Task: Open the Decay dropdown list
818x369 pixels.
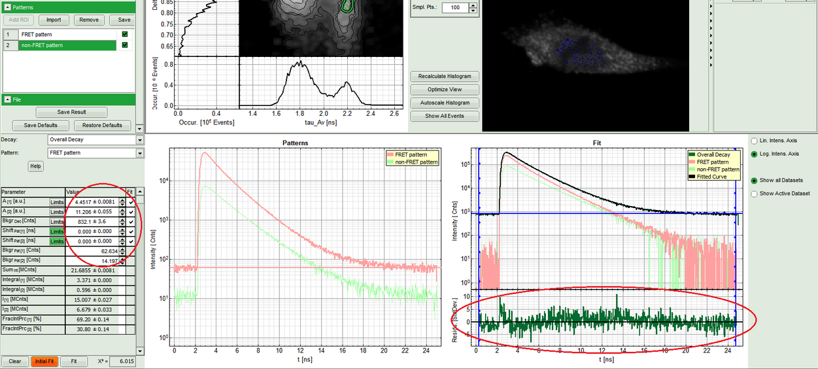Action: coord(139,140)
